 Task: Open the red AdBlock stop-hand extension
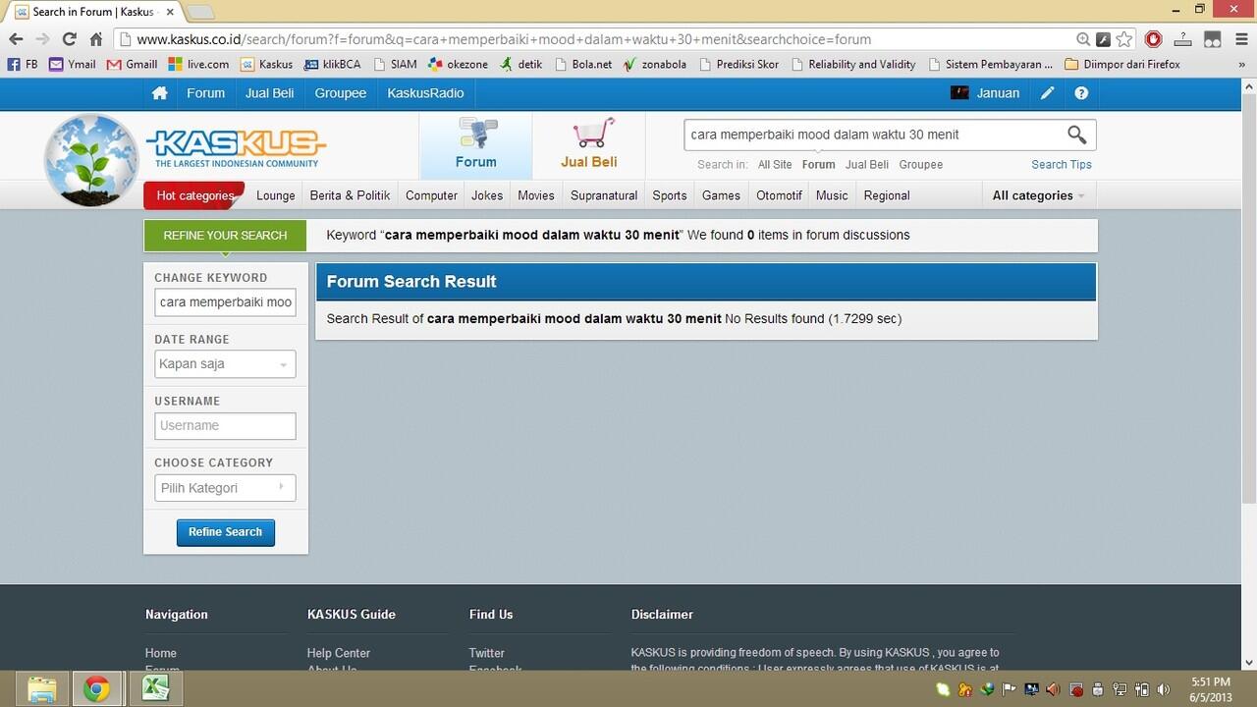point(1154,39)
